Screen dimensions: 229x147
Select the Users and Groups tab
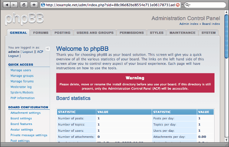(95, 33)
